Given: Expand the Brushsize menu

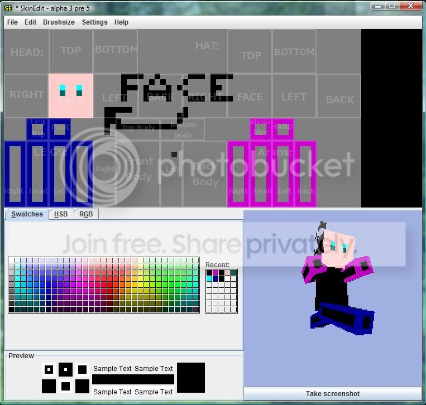Looking at the screenshot, I should pos(59,22).
